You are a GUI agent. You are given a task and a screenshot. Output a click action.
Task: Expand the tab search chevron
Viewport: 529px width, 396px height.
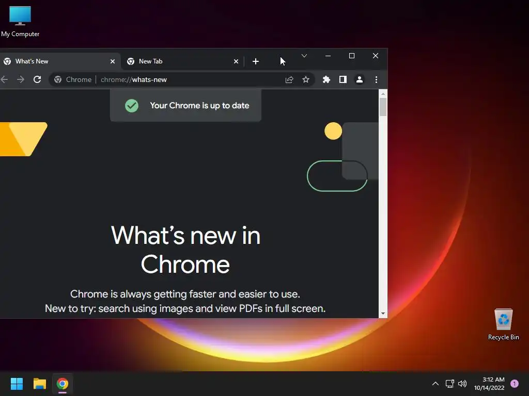point(304,56)
